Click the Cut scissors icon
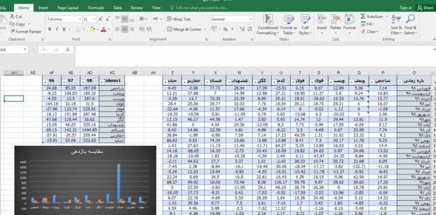The width and height of the screenshot is (436, 215). tap(12, 17)
